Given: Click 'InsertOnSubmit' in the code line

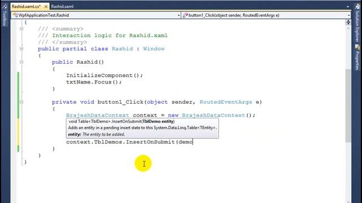Looking at the screenshot, I should coord(150,142).
